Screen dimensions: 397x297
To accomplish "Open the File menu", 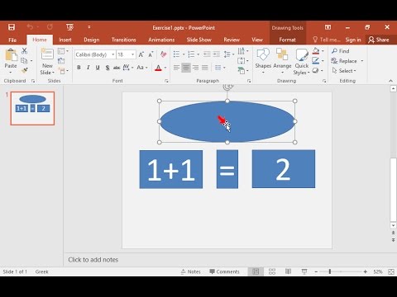I will click(x=12, y=40).
